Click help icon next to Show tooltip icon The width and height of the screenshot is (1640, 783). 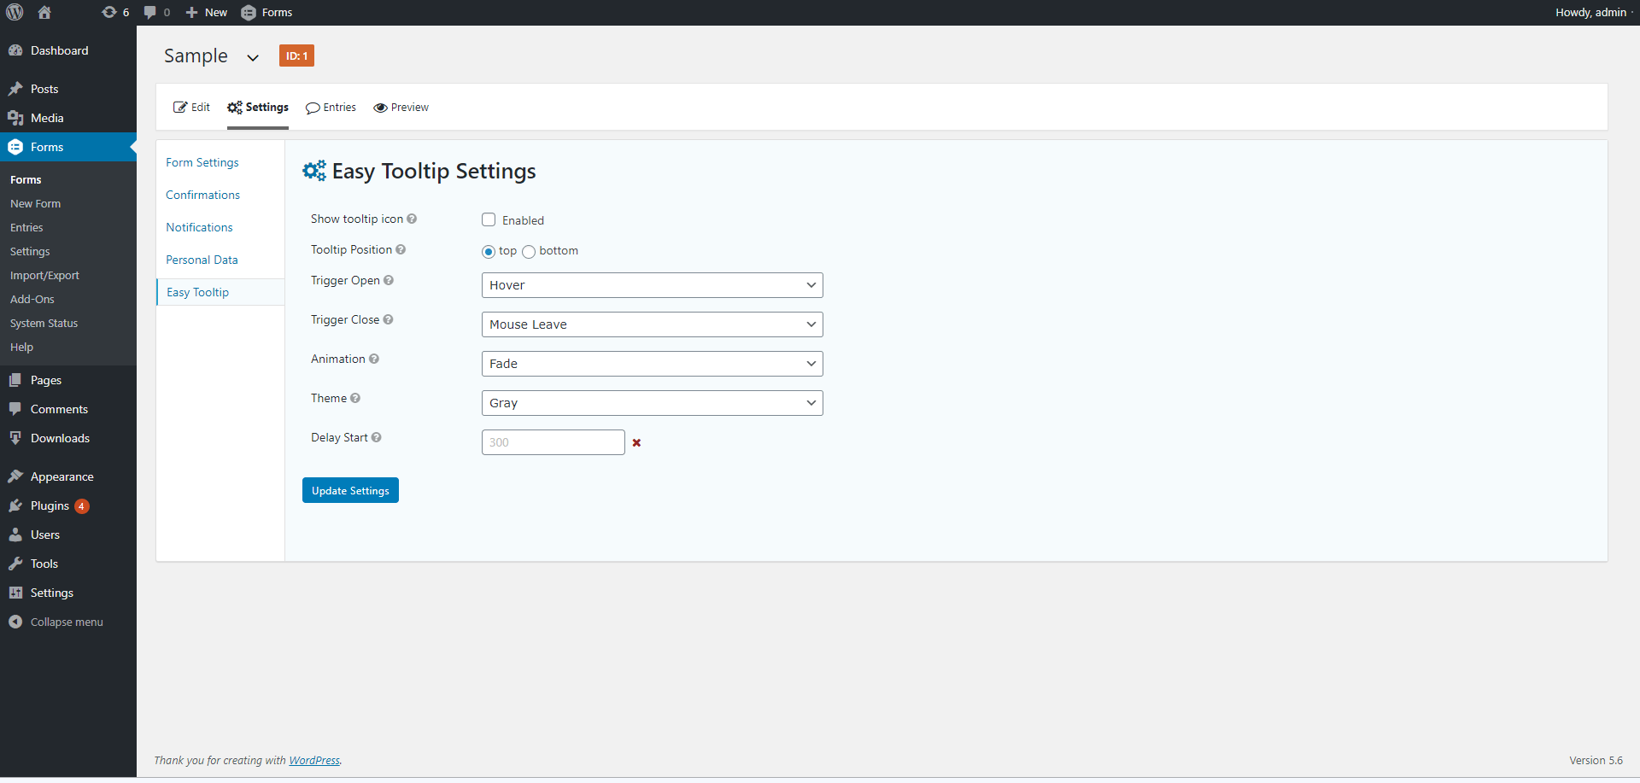(x=412, y=219)
